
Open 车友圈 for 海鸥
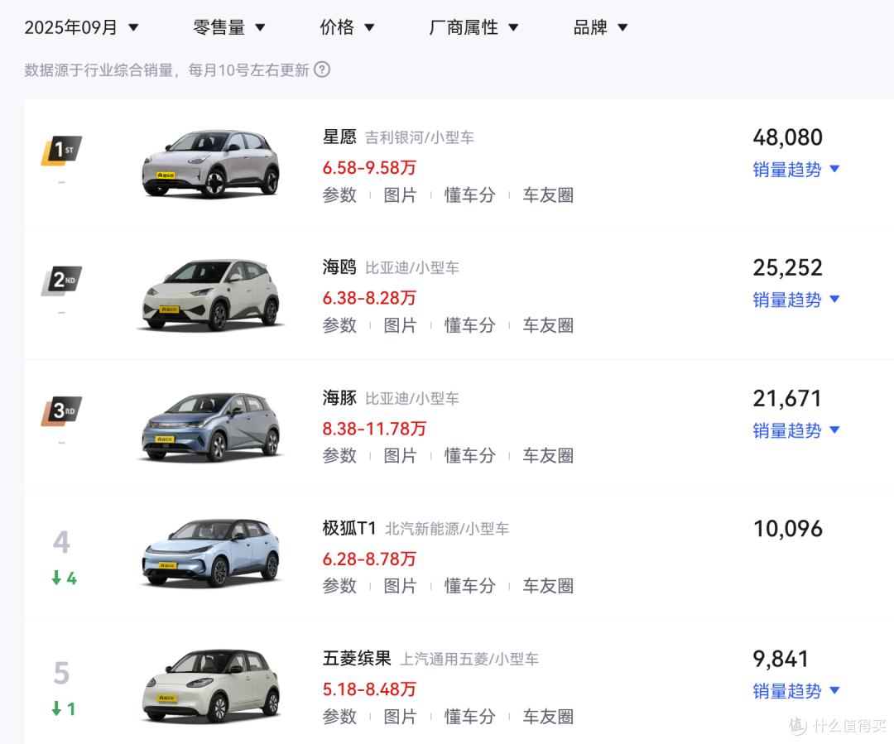548,325
